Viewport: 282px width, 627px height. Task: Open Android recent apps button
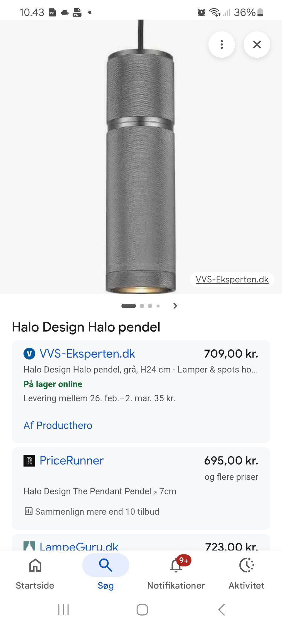63,610
